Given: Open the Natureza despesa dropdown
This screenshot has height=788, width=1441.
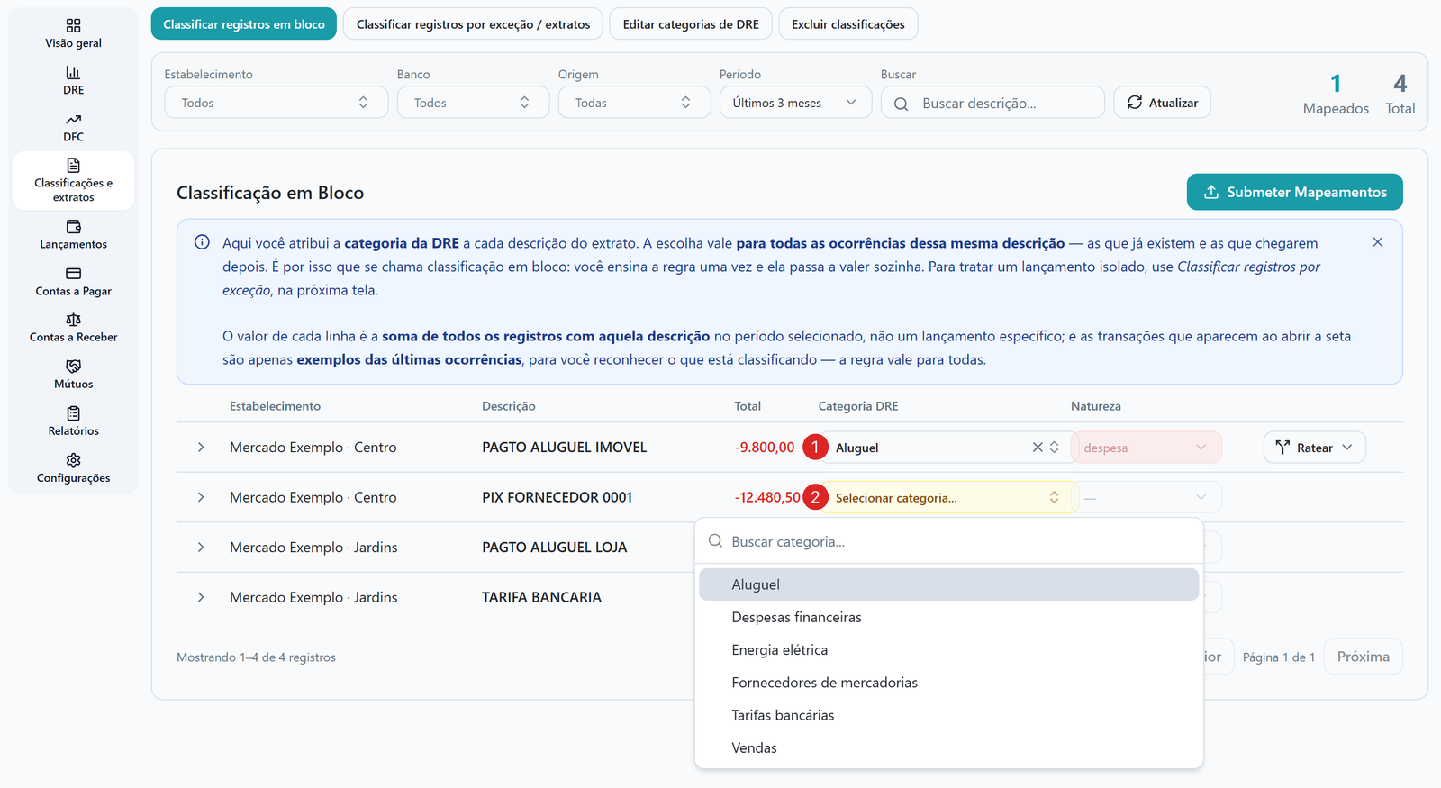Looking at the screenshot, I should pyautogui.click(x=1146, y=448).
